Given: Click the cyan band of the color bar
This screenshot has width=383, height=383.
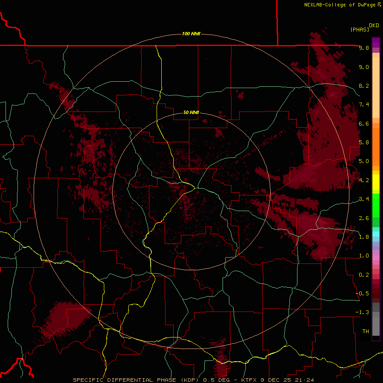Looking at the screenshot, I should point(376,234).
